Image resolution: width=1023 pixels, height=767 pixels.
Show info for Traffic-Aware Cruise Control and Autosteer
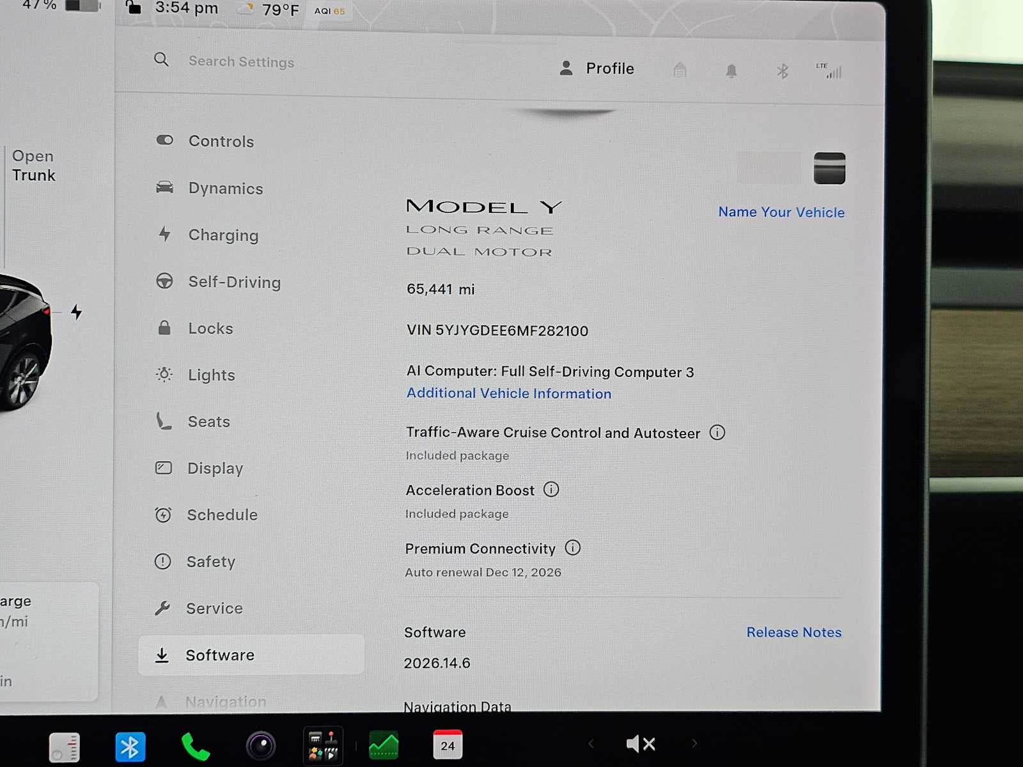pos(717,433)
